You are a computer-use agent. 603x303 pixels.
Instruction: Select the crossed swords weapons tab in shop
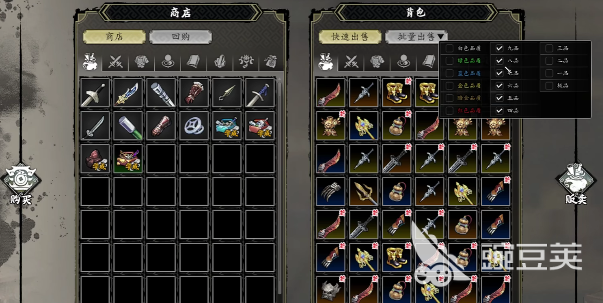point(116,62)
